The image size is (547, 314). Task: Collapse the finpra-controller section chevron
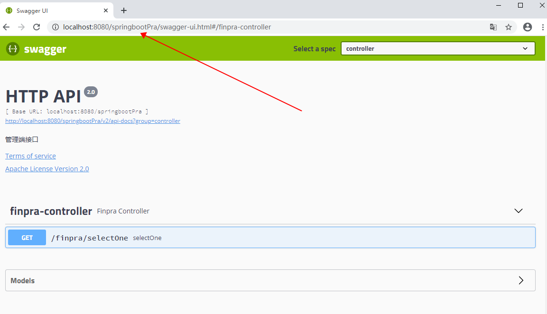[519, 211]
